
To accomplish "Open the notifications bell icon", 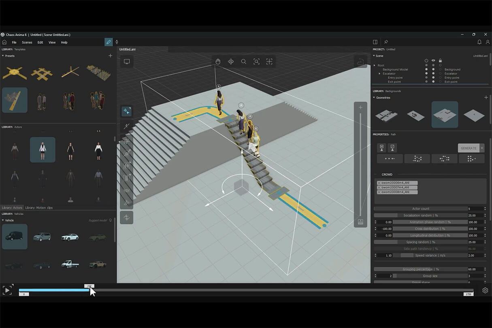I will coord(479,42).
